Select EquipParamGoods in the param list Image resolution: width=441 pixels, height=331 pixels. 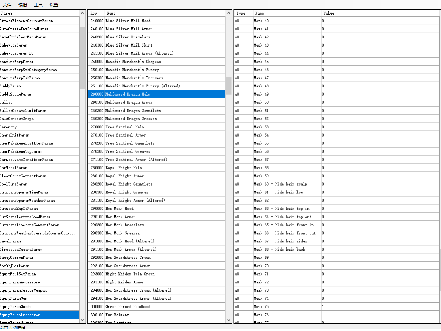(16, 306)
